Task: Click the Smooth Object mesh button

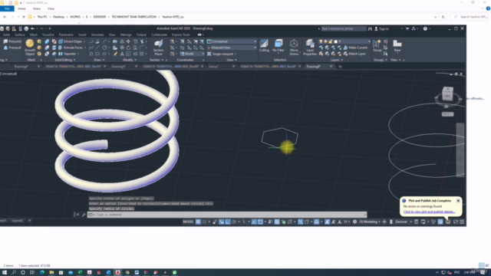Action: (x=30, y=48)
